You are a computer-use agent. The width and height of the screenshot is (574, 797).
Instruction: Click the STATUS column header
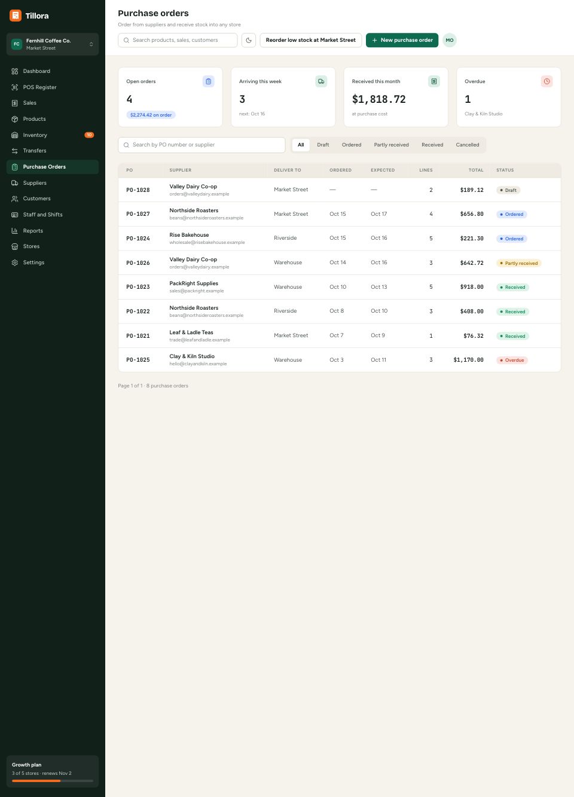pyautogui.click(x=505, y=170)
